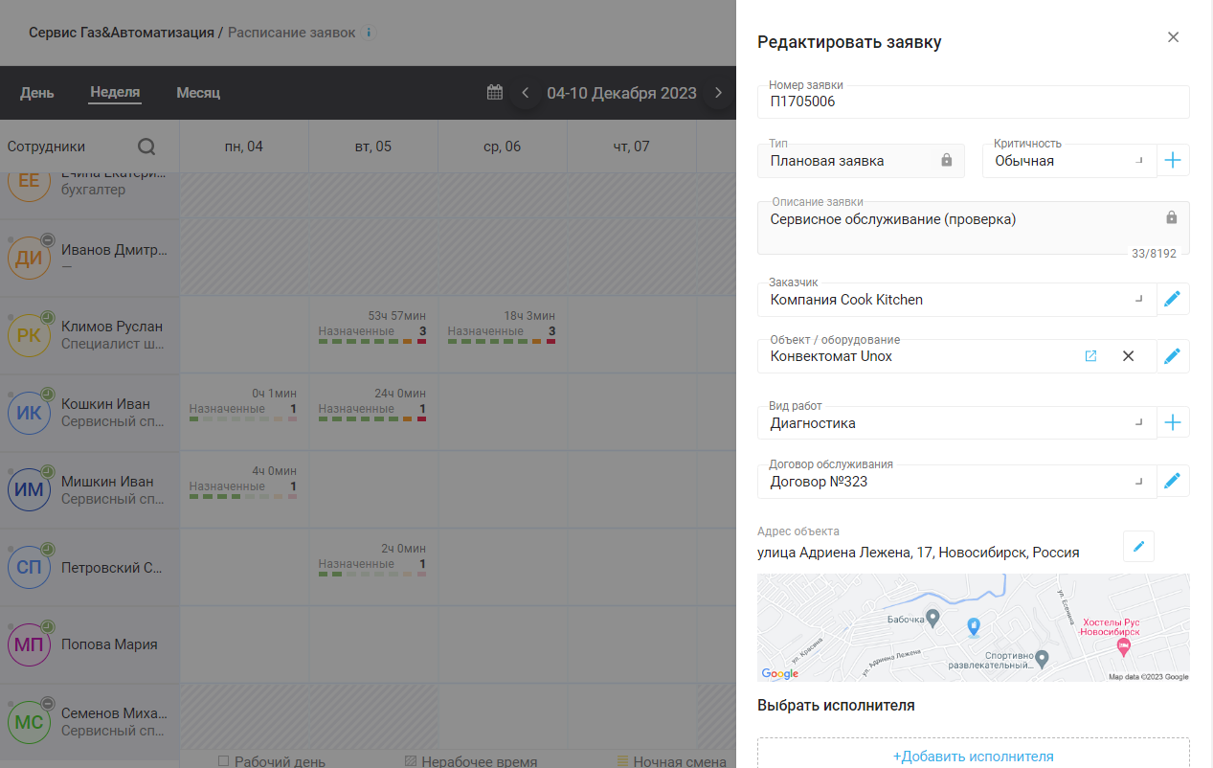Select column header вт, 05
Viewport: 1213px width, 768px height.
tap(373, 147)
